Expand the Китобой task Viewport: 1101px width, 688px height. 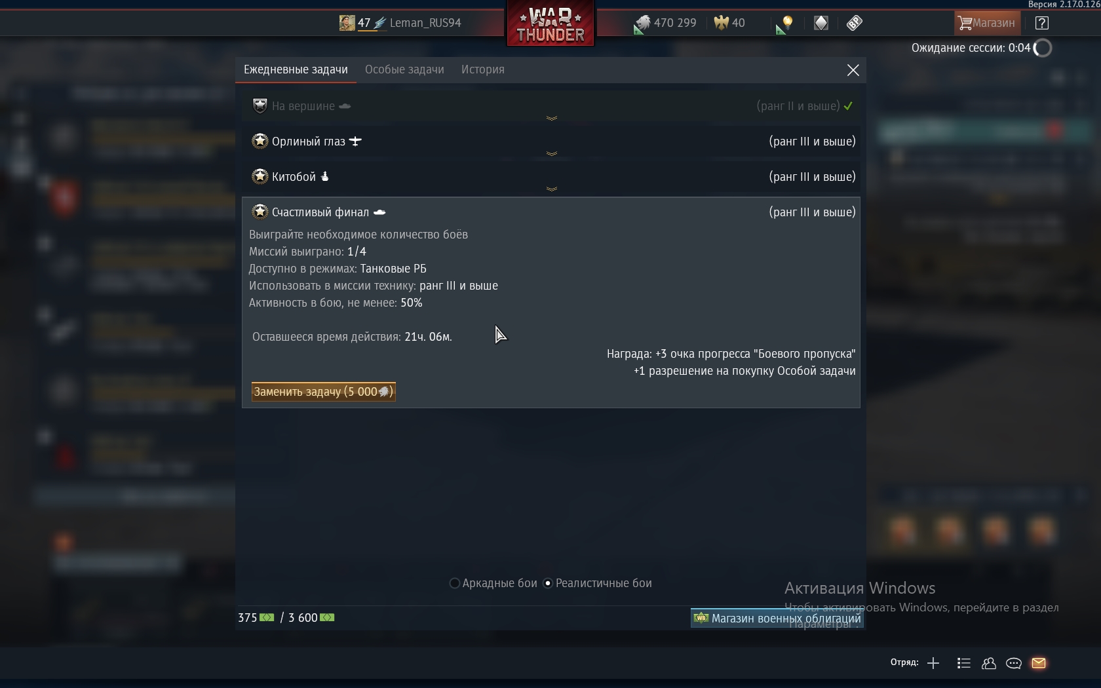coord(551,177)
